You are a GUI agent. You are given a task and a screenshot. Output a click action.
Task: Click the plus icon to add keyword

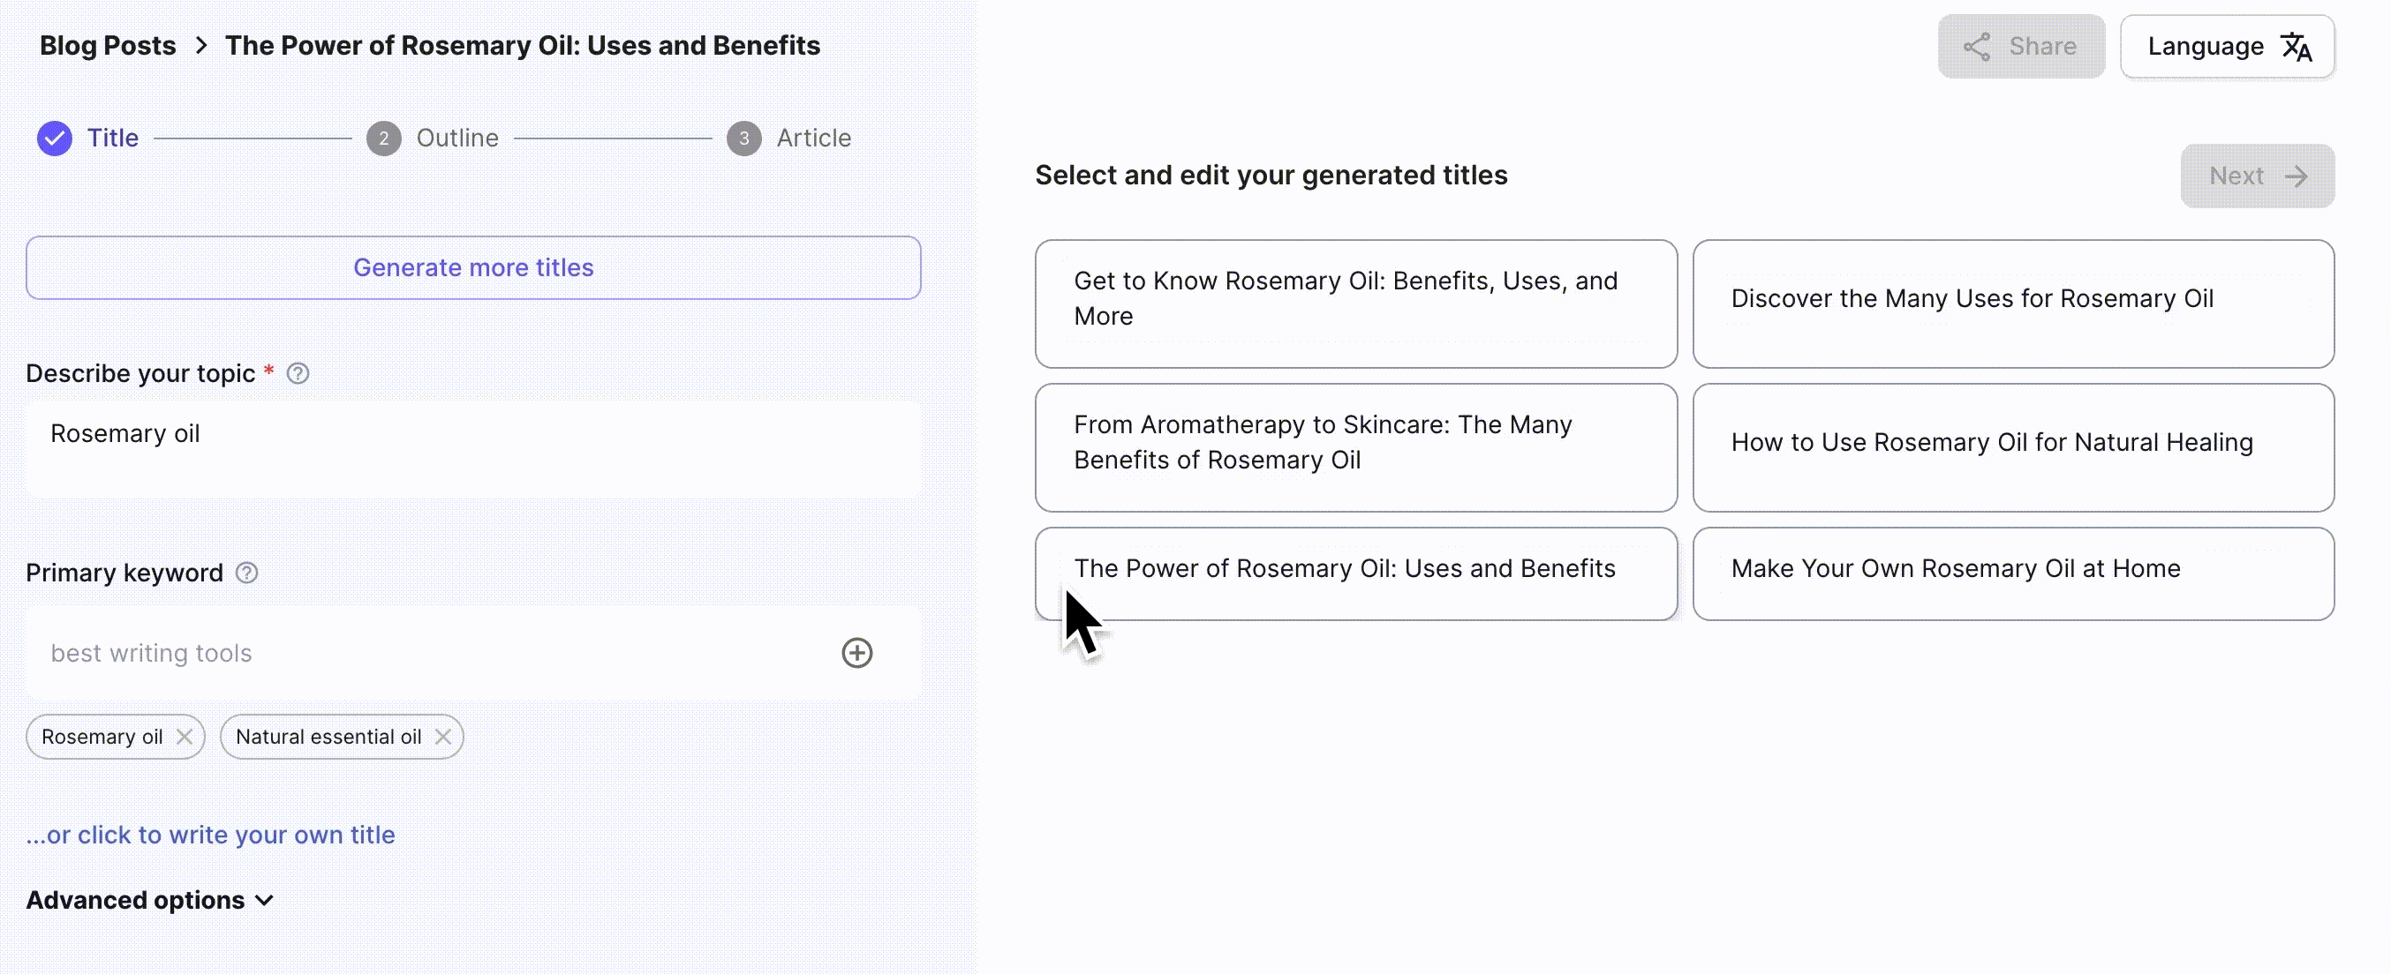[x=856, y=653]
